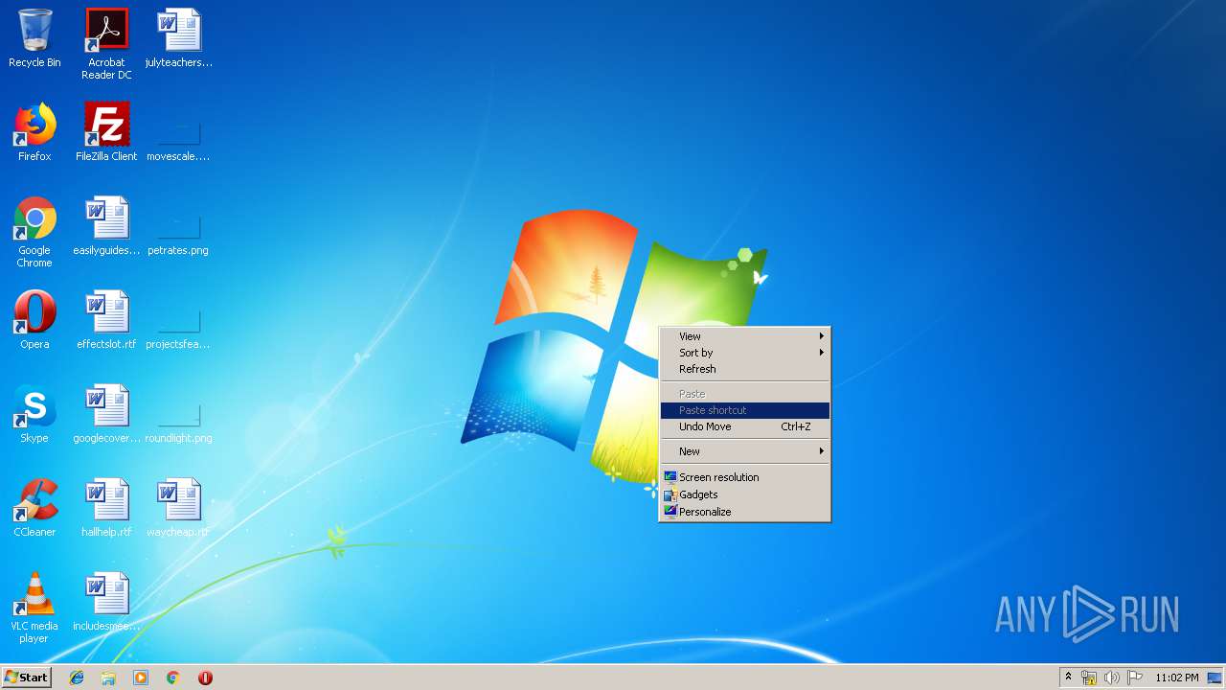This screenshot has width=1226, height=690.
Task: Click the Show desktop button
Action: pos(1215,678)
